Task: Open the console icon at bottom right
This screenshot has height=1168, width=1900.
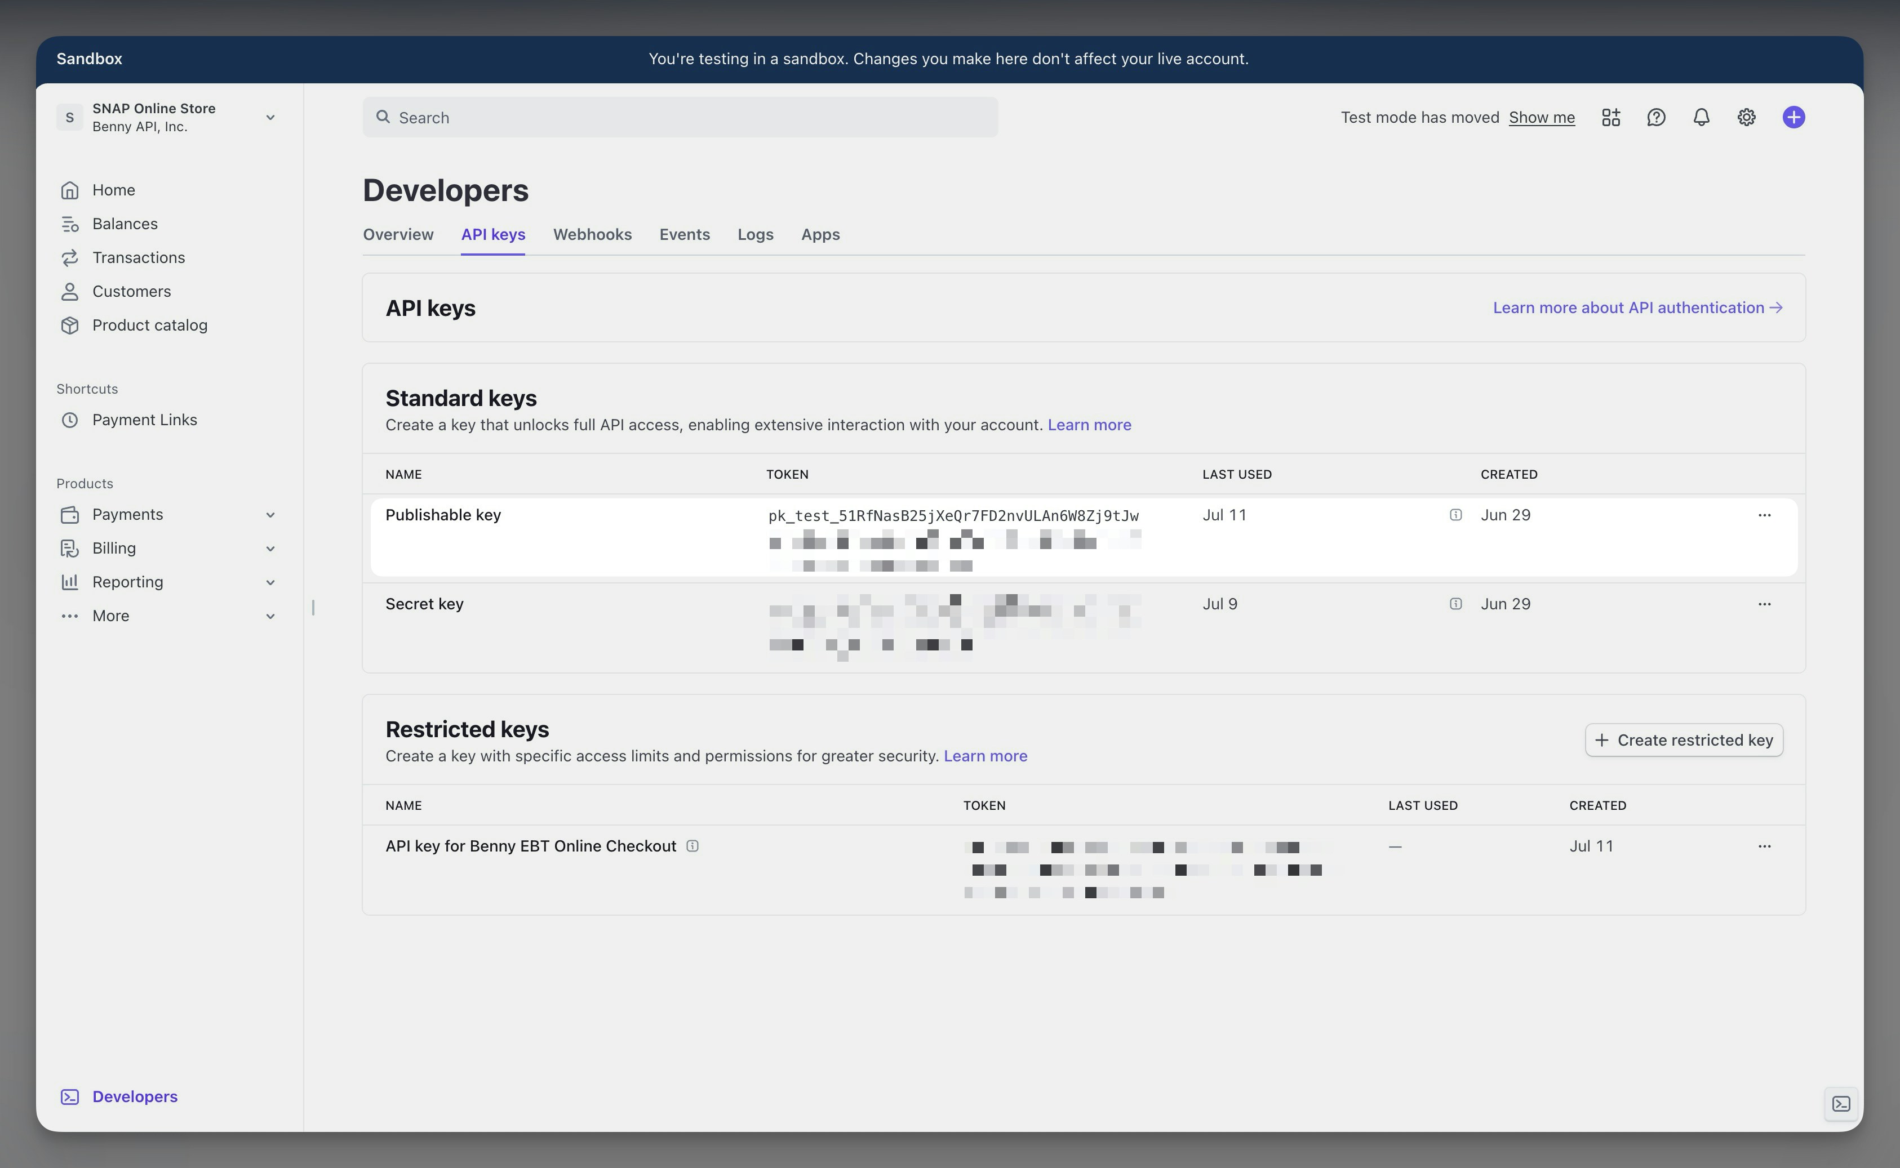Action: pyautogui.click(x=1840, y=1103)
